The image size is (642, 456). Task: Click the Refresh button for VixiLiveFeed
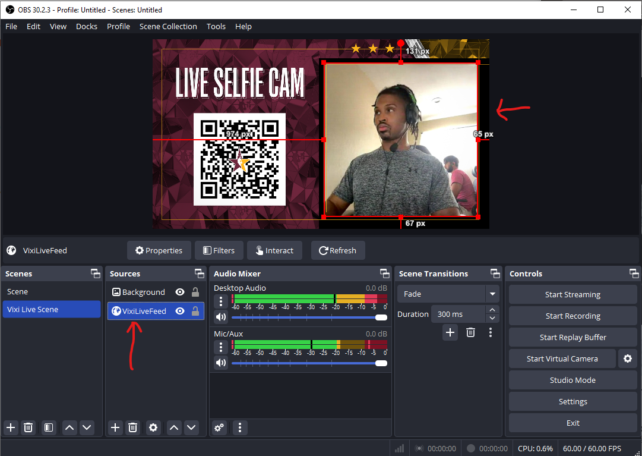pyautogui.click(x=337, y=250)
